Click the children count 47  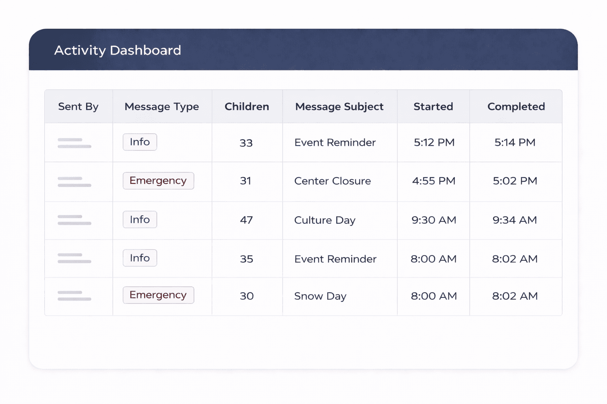[x=247, y=220]
